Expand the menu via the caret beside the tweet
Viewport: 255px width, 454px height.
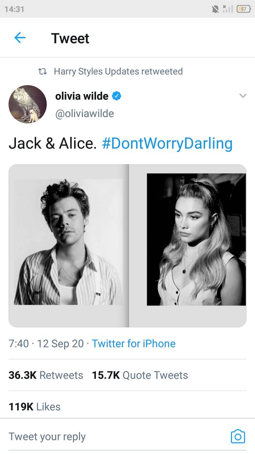pos(243,95)
